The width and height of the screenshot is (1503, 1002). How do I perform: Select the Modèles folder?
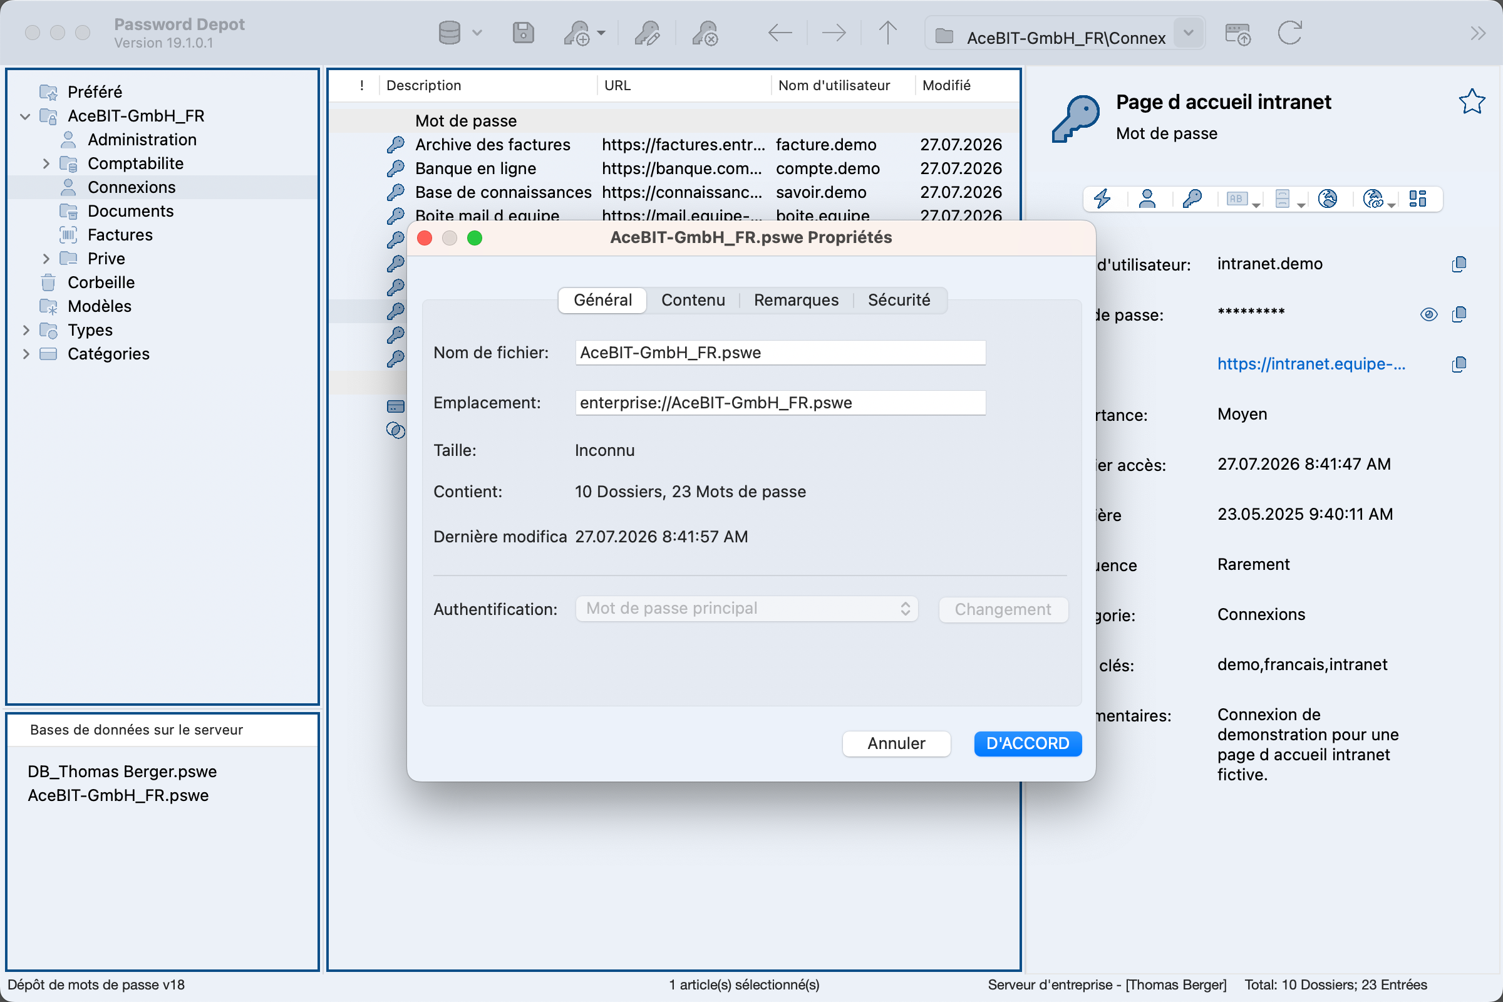(x=99, y=307)
